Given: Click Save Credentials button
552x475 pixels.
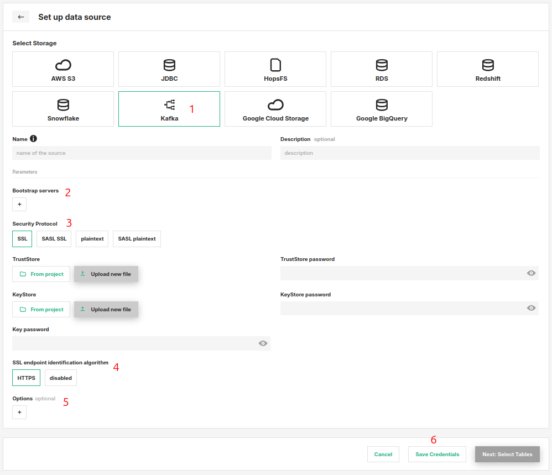Looking at the screenshot, I should [437, 455].
